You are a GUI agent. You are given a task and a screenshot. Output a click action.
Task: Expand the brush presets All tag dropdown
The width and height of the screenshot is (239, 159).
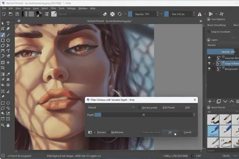point(223,112)
